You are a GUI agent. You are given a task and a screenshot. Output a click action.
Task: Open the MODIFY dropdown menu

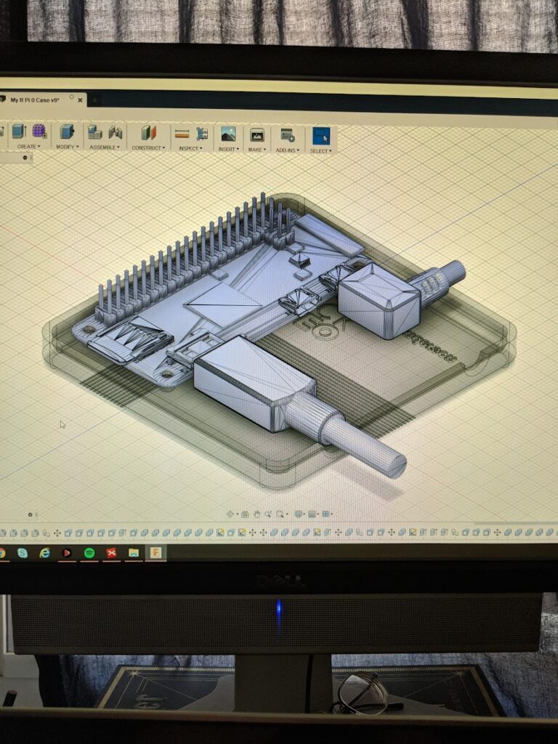[68, 147]
